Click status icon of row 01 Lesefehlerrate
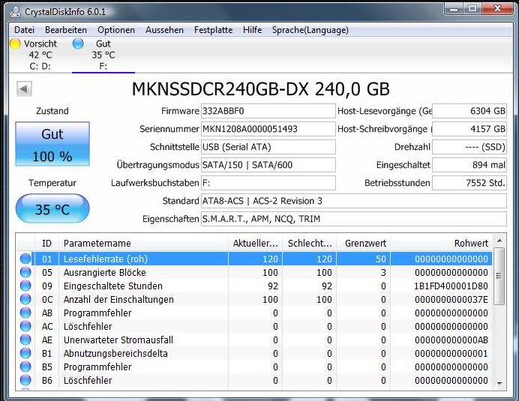519x401 pixels. click(25, 259)
